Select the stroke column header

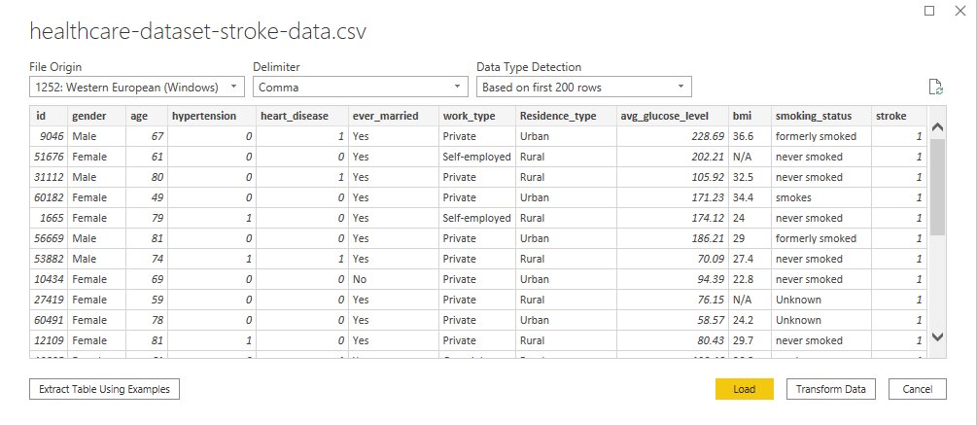[x=891, y=116]
